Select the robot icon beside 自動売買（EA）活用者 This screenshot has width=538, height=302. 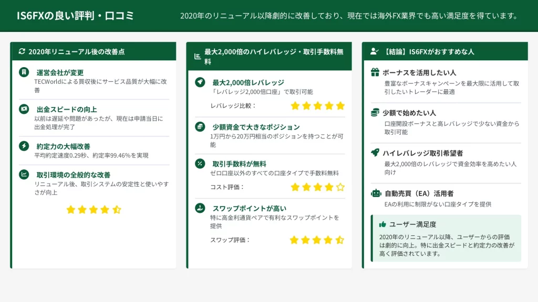375,193
